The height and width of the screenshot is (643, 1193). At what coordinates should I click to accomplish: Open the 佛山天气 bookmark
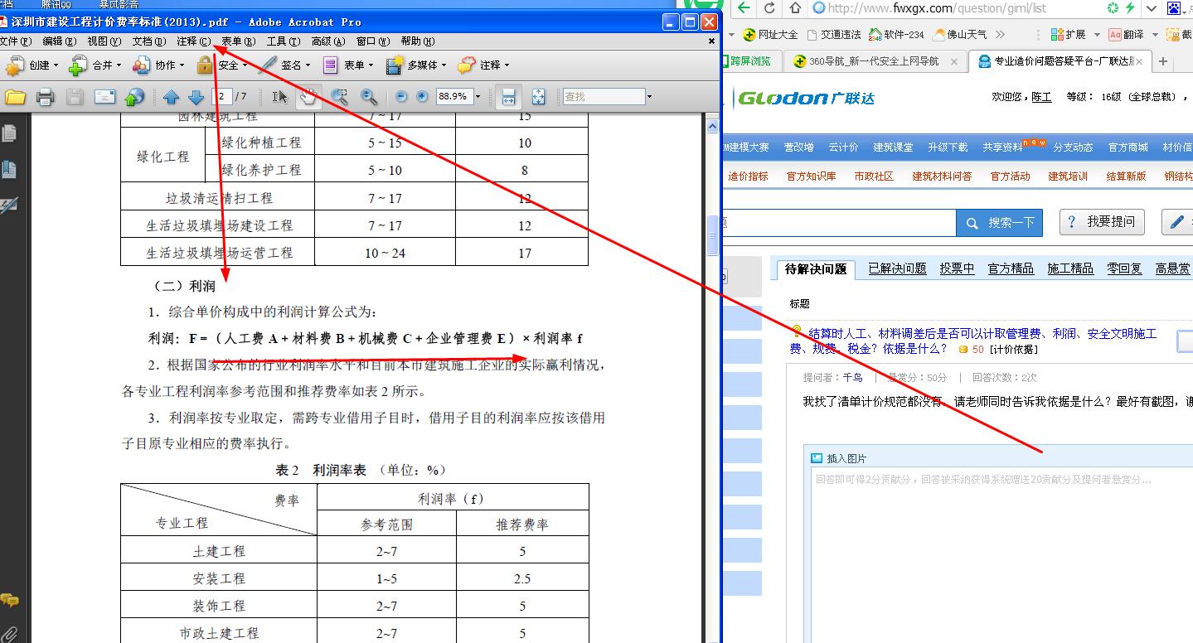(959, 35)
